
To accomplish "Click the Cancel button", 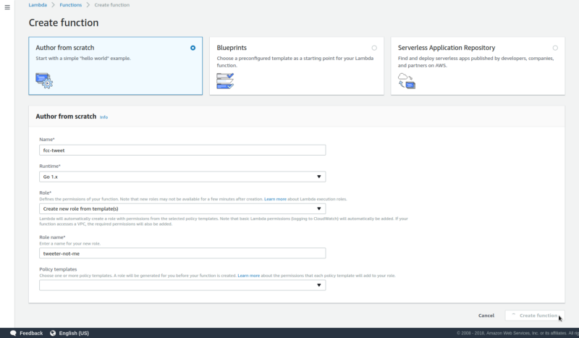I will (x=486, y=316).
